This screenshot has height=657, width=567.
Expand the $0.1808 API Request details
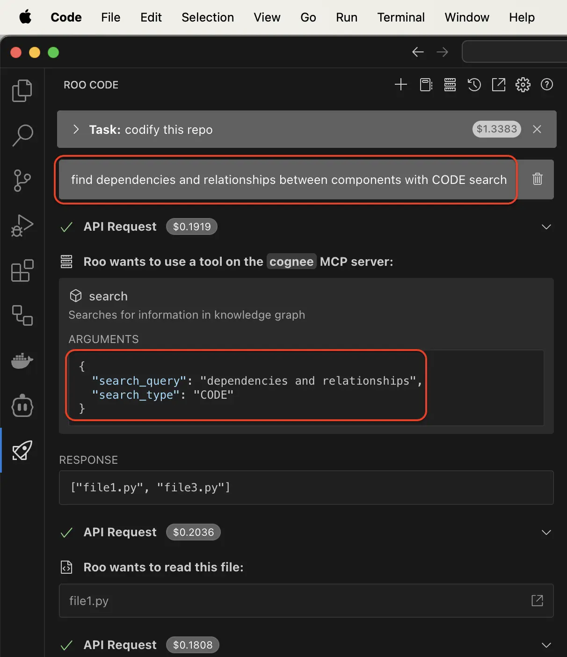546,645
